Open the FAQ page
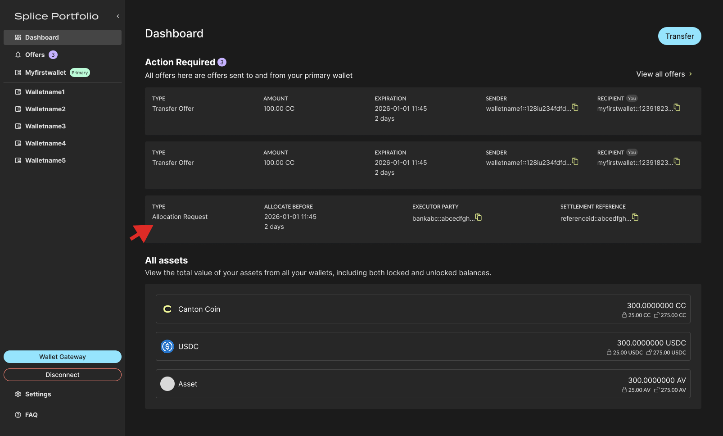The width and height of the screenshot is (723, 436). [63, 415]
